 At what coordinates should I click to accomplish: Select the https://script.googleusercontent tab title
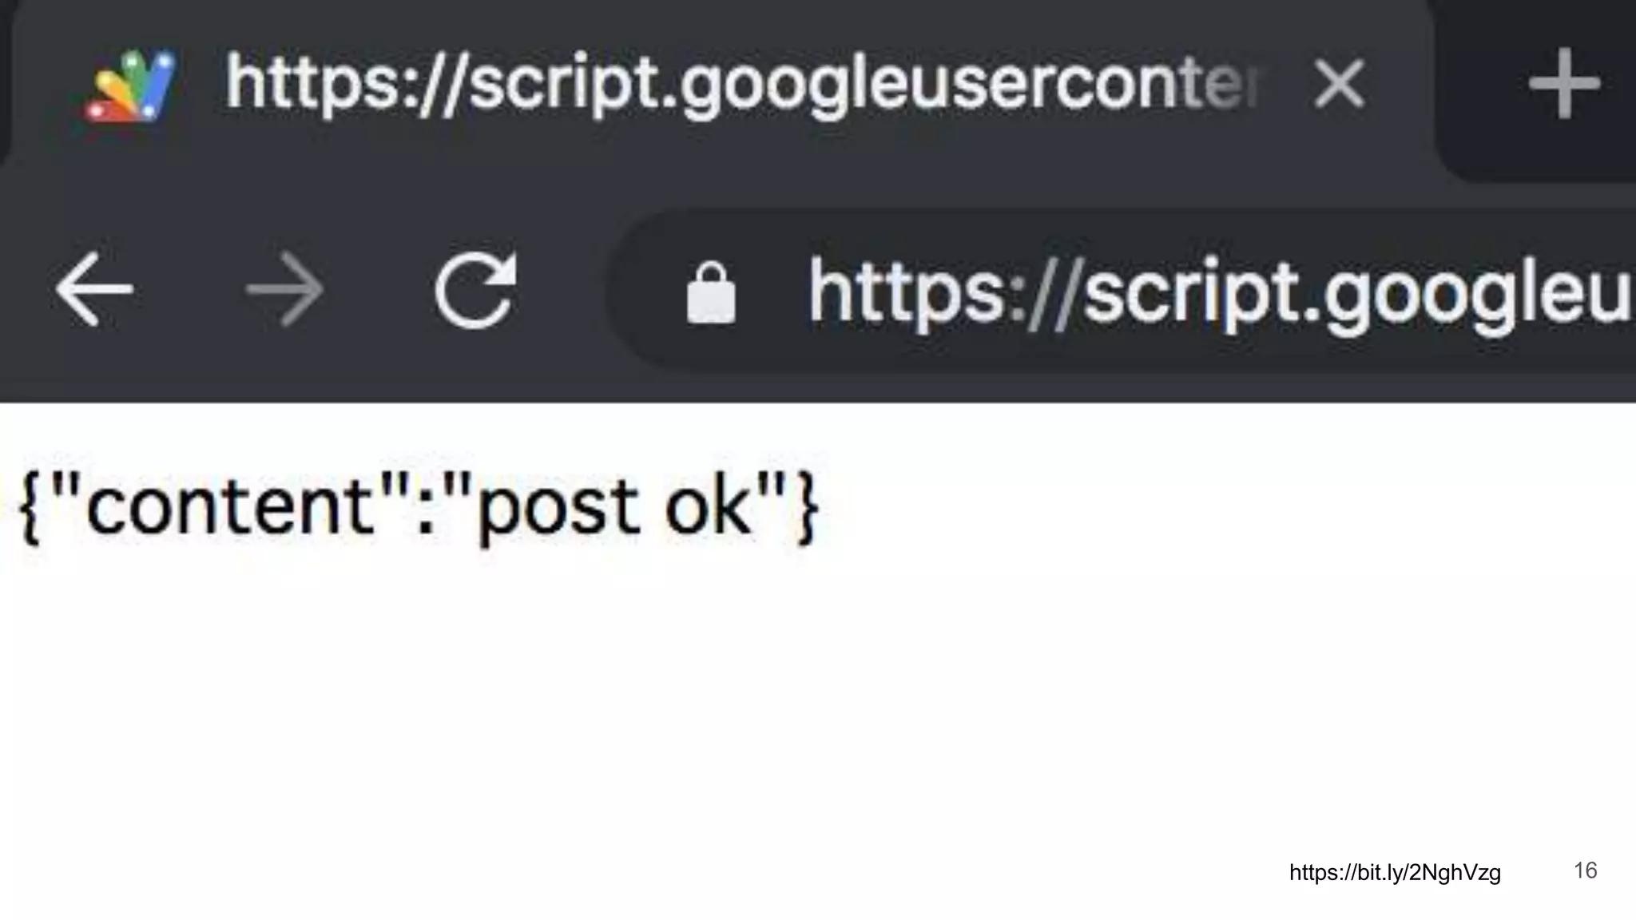(743, 85)
